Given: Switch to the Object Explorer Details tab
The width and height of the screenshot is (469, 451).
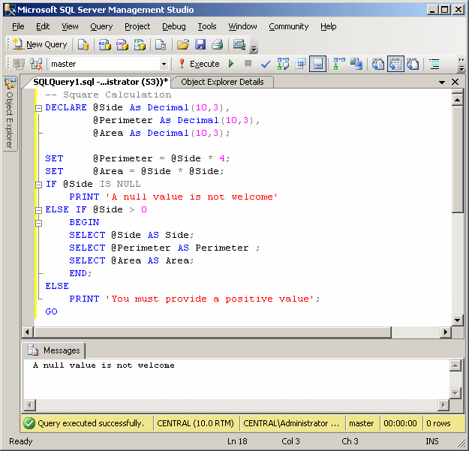Looking at the screenshot, I should pyautogui.click(x=222, y=82).
